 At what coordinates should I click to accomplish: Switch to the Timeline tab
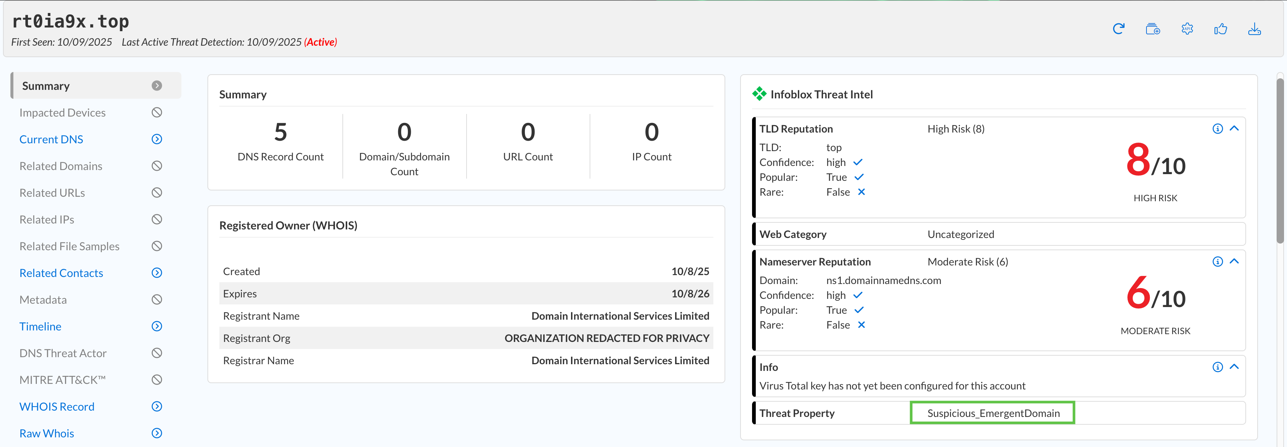tap(40, 326)
